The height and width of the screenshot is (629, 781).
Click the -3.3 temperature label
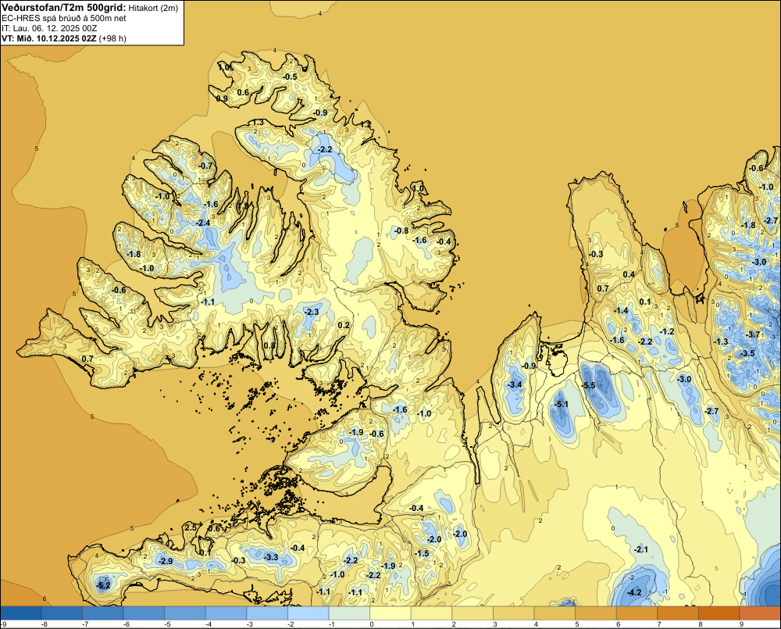271,557
